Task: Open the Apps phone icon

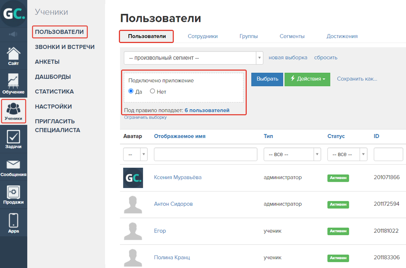Action: click(x=13, y=223)
